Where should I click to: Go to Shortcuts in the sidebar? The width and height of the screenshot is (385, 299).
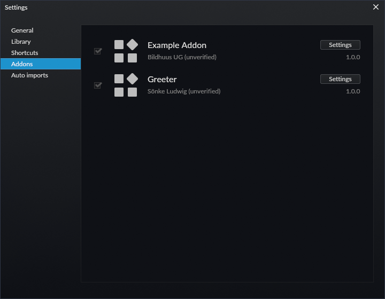click(25, 53)
